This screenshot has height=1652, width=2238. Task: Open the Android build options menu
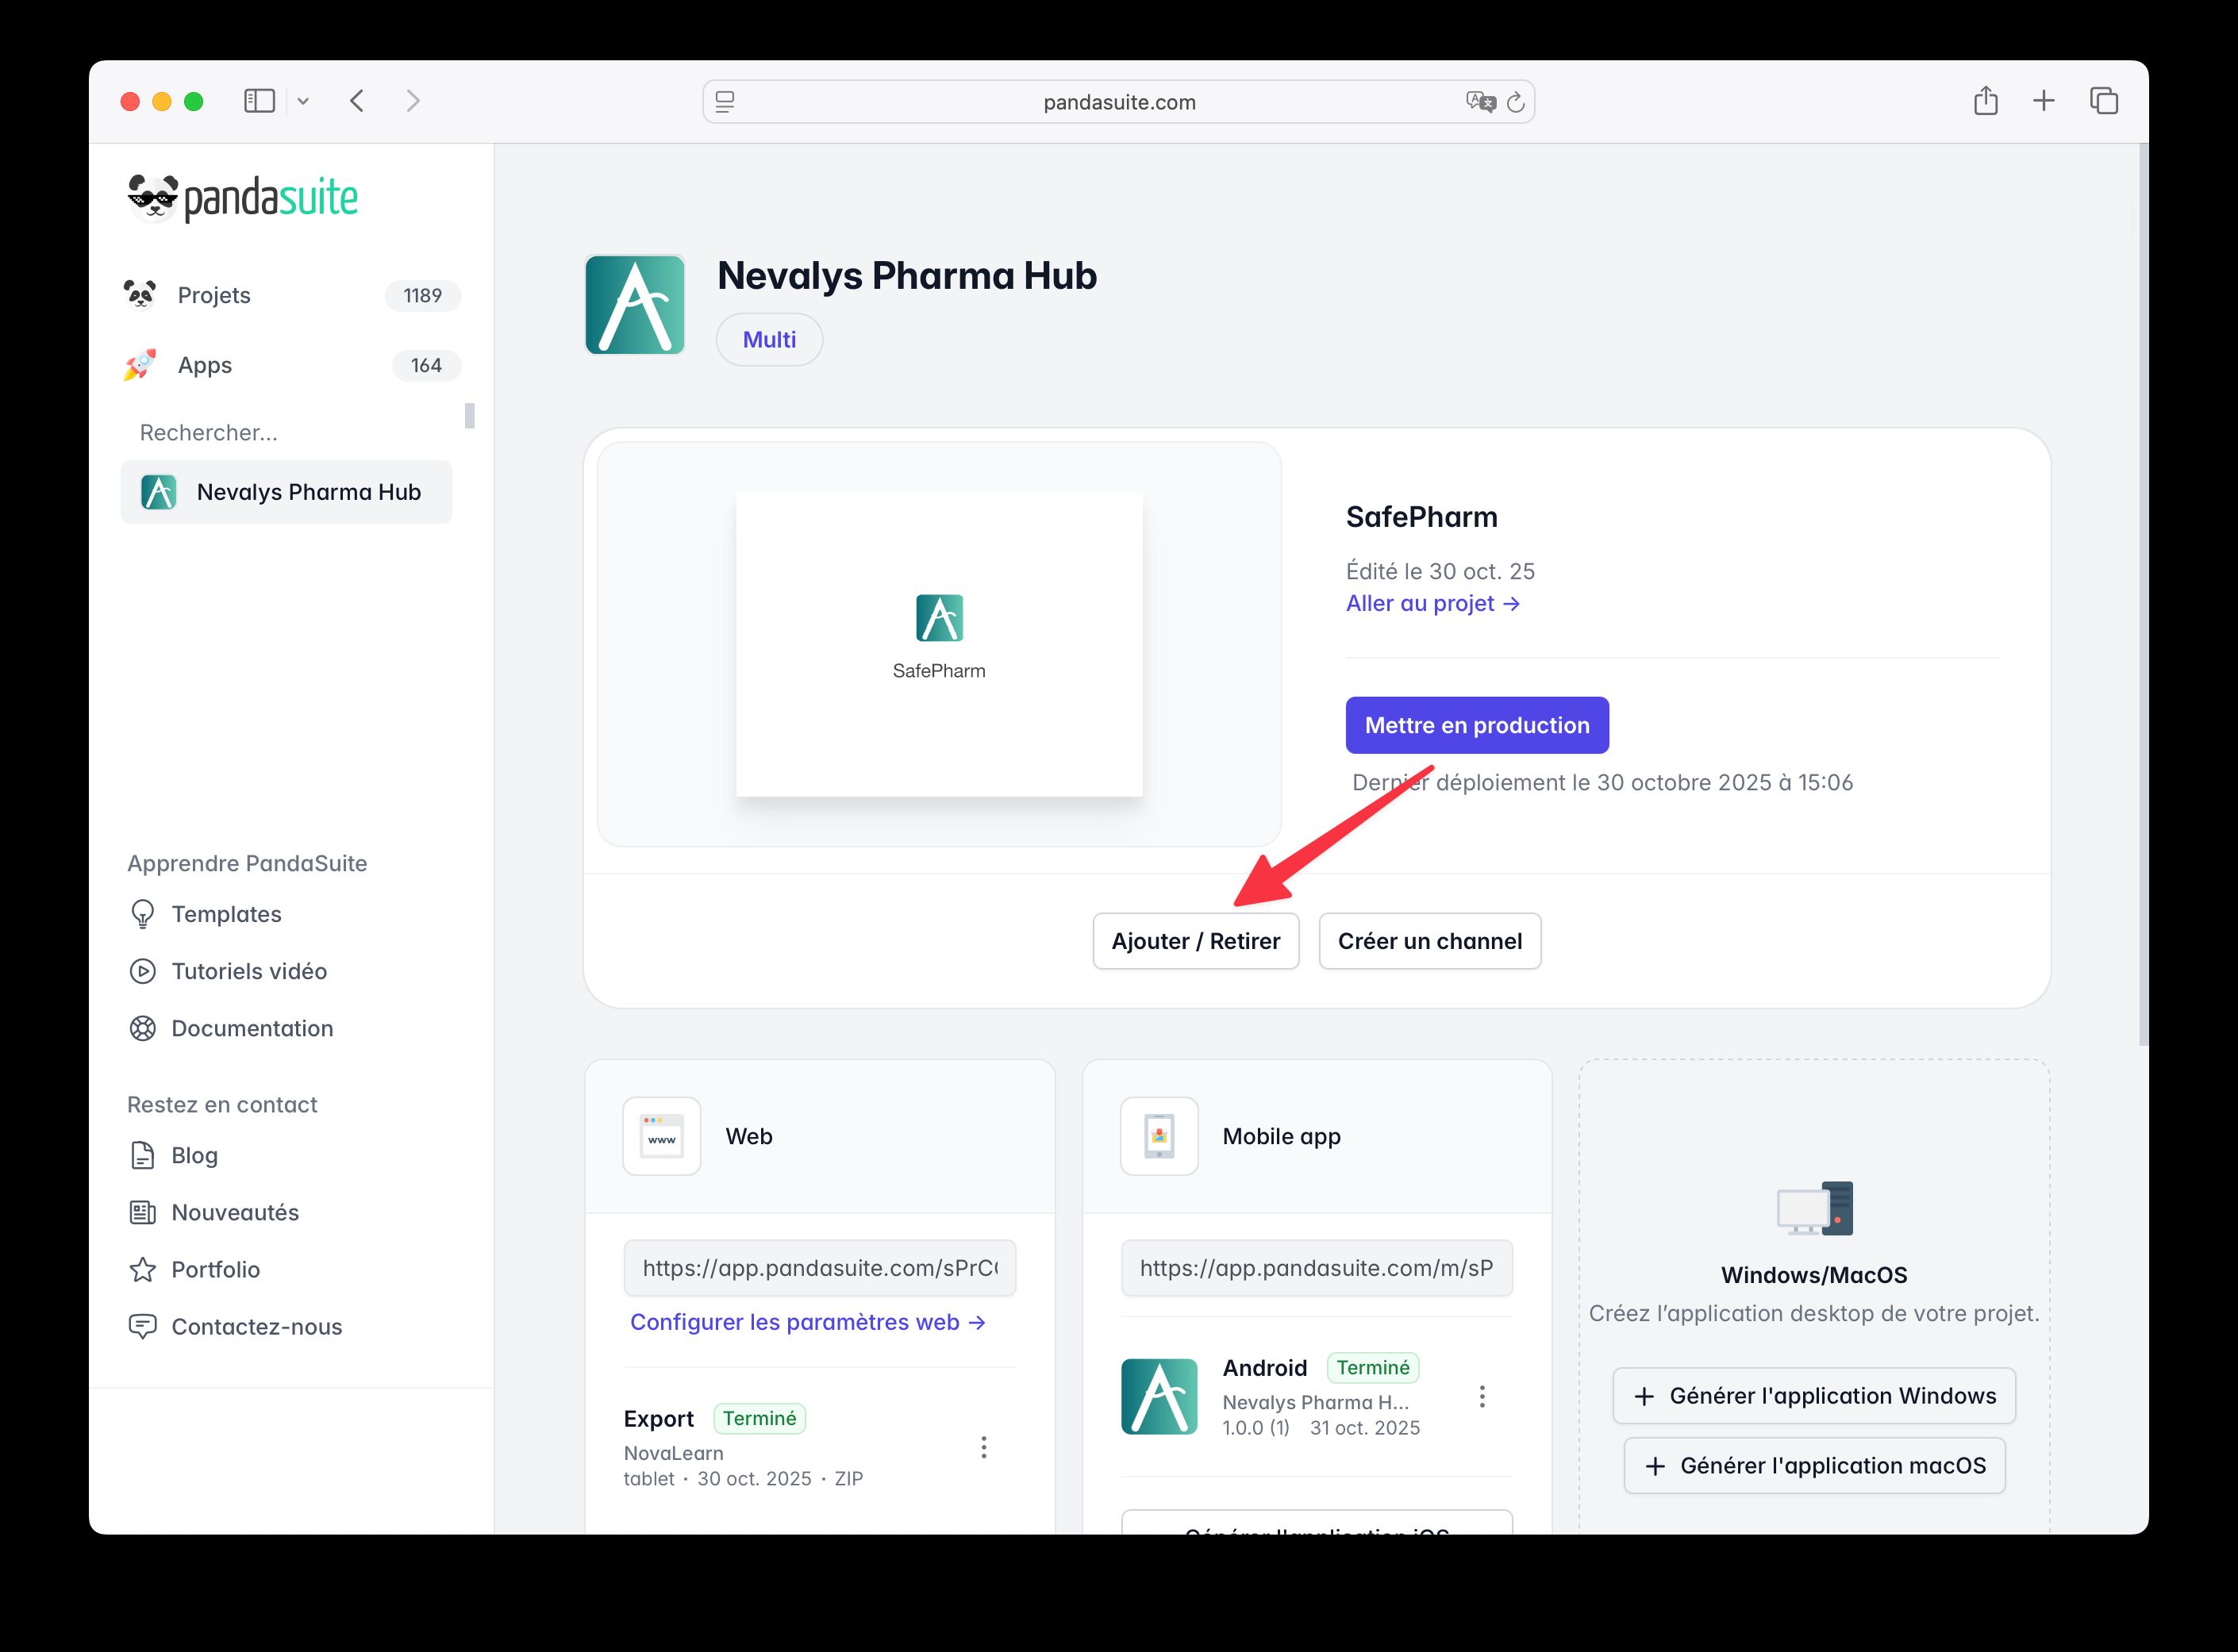pos(1482,1396)
